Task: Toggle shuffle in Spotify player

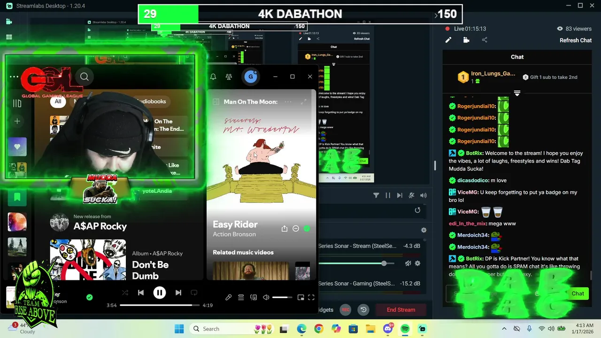Action: coord(125,293)
